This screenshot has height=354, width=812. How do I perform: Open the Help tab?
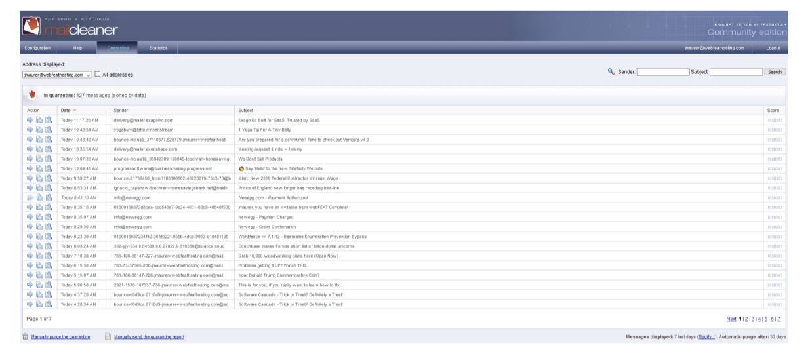77,48
